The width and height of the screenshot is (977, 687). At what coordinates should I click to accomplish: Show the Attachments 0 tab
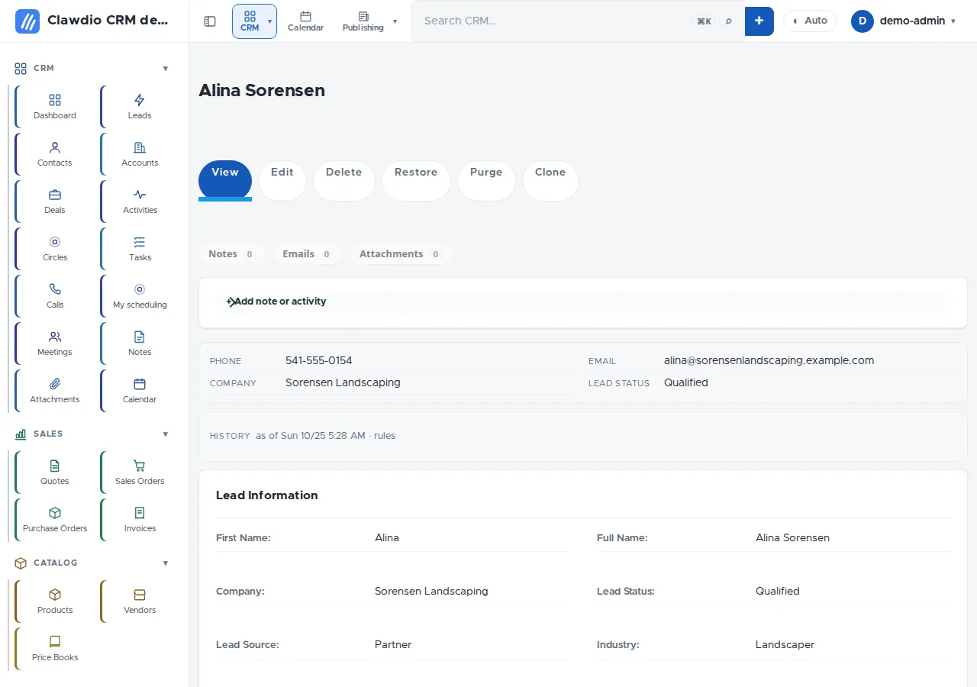pos(400,254)
